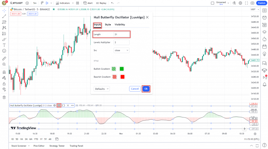
Task: Toggle stay in drawing mode
Action: pos(4,78)
